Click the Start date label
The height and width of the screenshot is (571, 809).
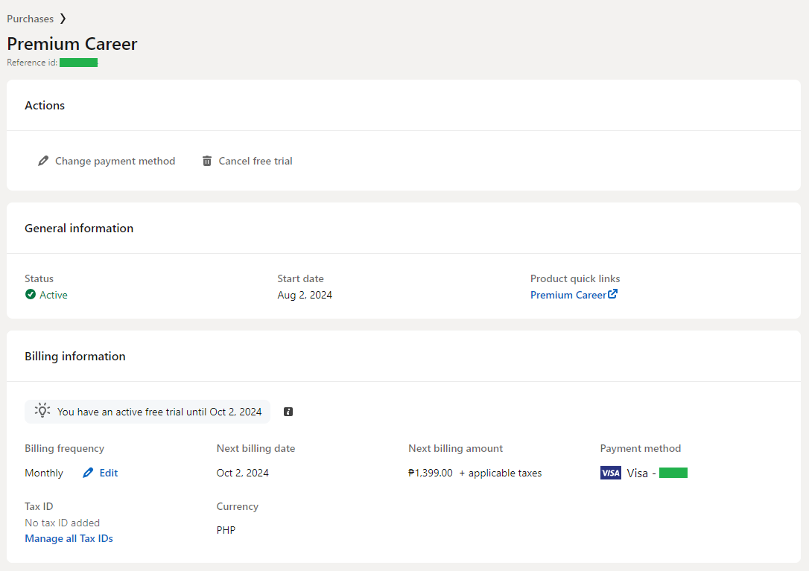coord(301,278)
